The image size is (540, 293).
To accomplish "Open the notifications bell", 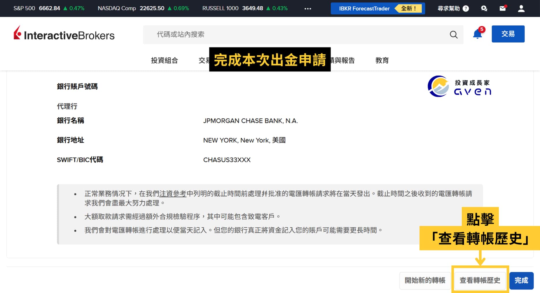I will click(477, 34).
